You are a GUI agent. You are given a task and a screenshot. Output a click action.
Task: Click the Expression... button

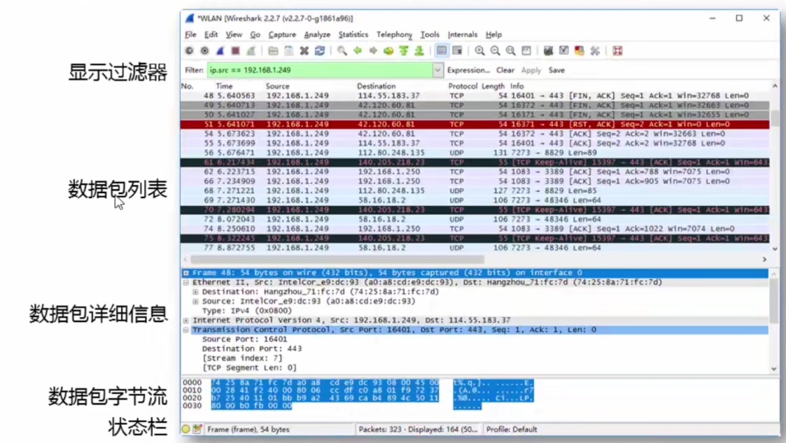point(468,71)
